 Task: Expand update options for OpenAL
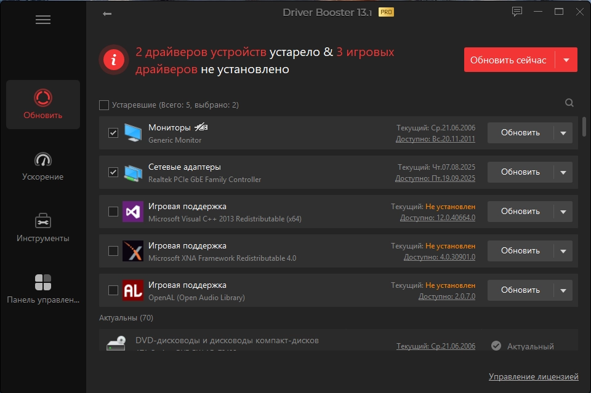563,290
